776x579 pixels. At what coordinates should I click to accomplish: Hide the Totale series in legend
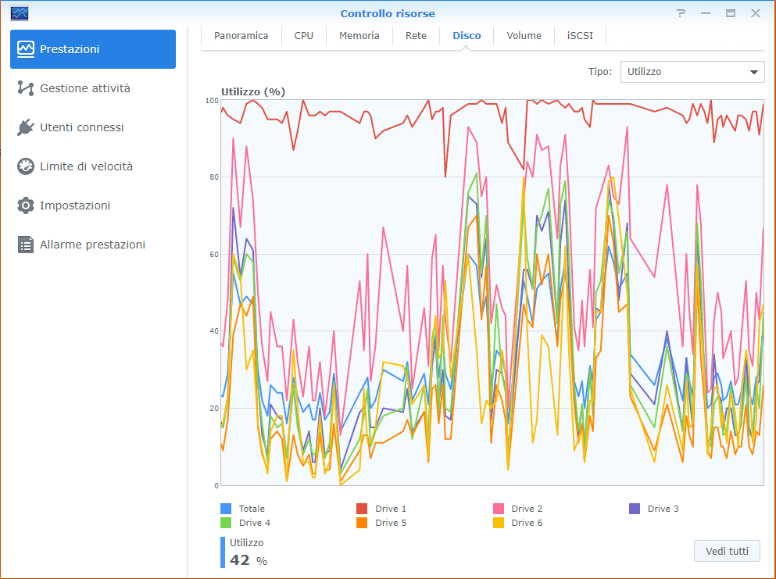(x=226, y=509)
